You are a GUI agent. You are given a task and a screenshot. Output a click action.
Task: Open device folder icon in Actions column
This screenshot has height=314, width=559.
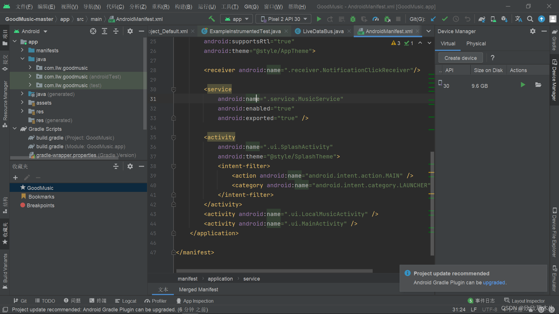[x=538, y=85]
